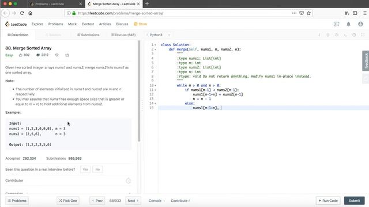Click the share problem icon
This screenshot has width=369, height=207.
(x=67, y=55)
